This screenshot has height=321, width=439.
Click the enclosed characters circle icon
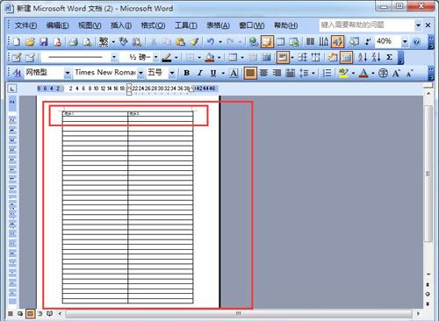[383, 73]
